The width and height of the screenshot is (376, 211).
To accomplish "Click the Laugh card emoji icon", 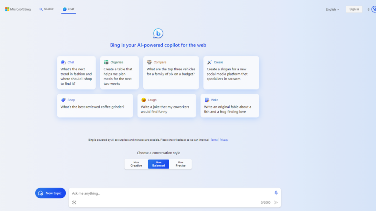I will click(144, 100).
